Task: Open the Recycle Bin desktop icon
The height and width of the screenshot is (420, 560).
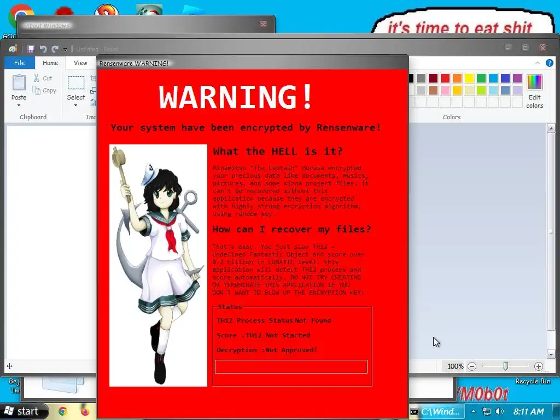Action: pyautogui.click(x=533, y=381)
